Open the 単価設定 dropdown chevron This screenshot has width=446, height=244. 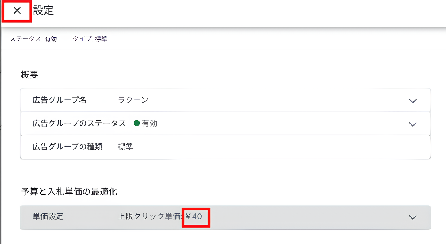point(412,217)
